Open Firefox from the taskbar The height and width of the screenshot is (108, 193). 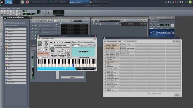[x=27, y=2]
